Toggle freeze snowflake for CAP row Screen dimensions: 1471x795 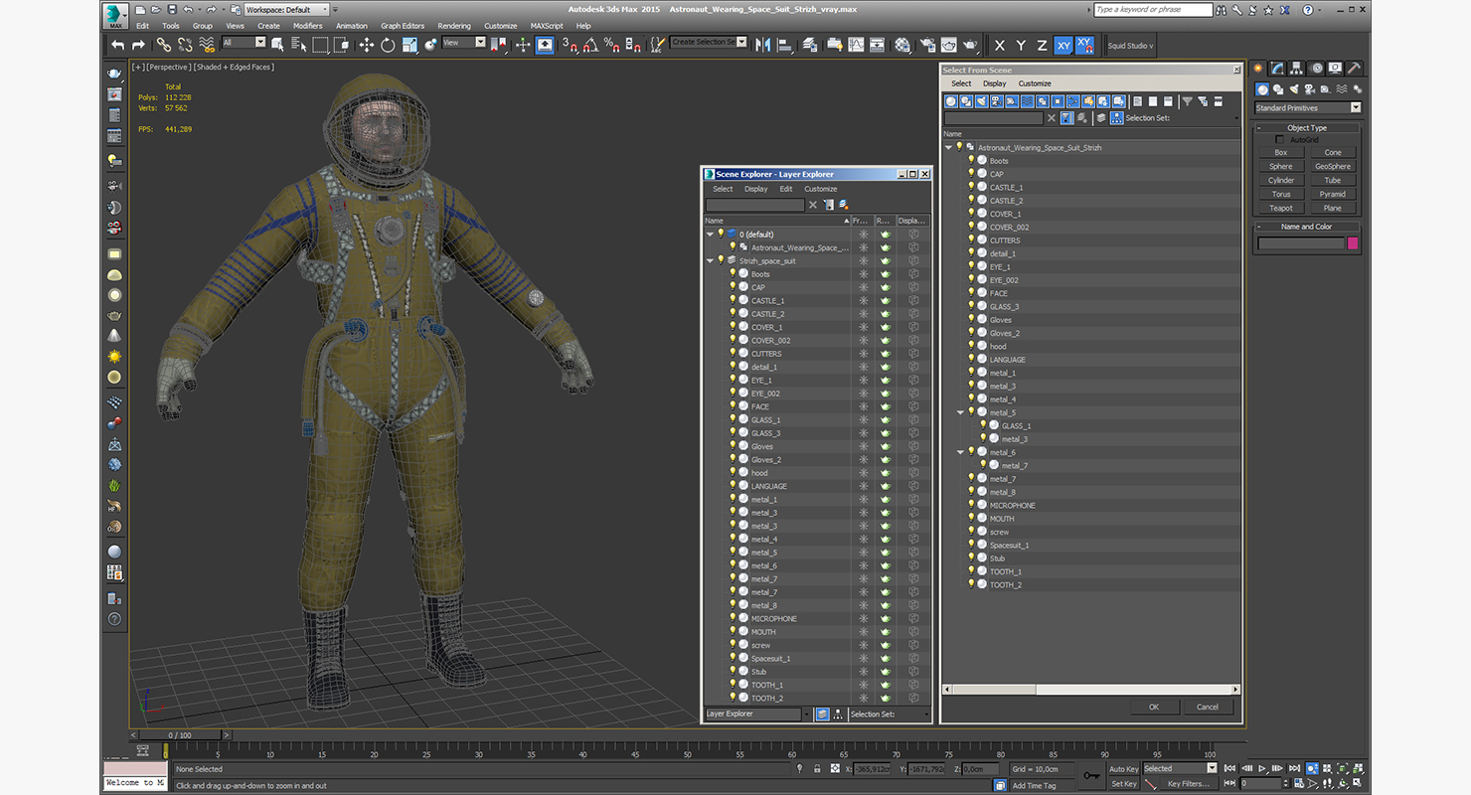pyautogui.click(x=864, y=287)
